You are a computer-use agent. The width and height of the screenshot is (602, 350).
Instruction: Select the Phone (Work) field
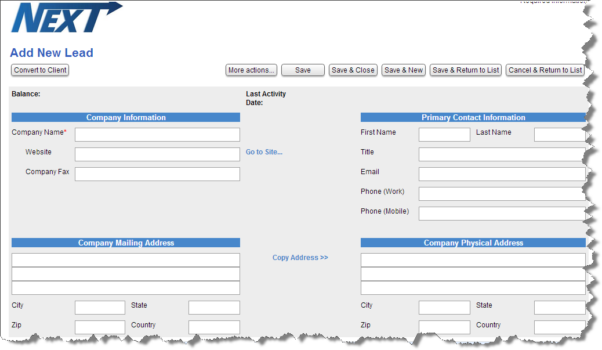(502, 194)
